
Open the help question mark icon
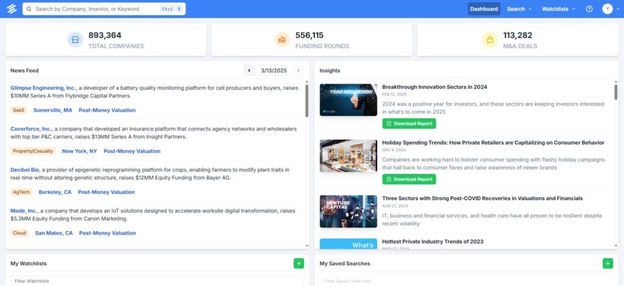[589, 9]
